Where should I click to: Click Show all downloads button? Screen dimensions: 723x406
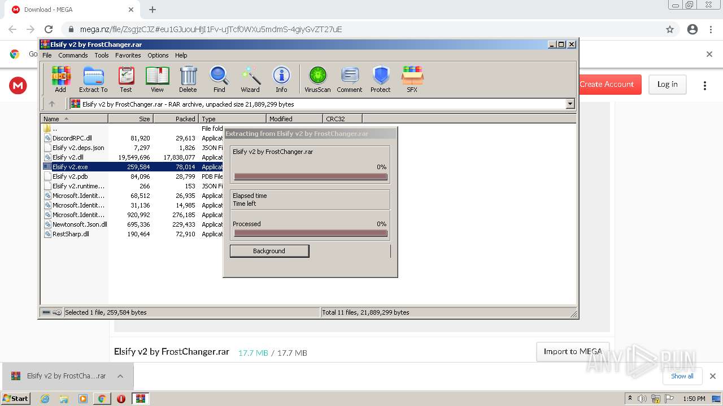682,376
